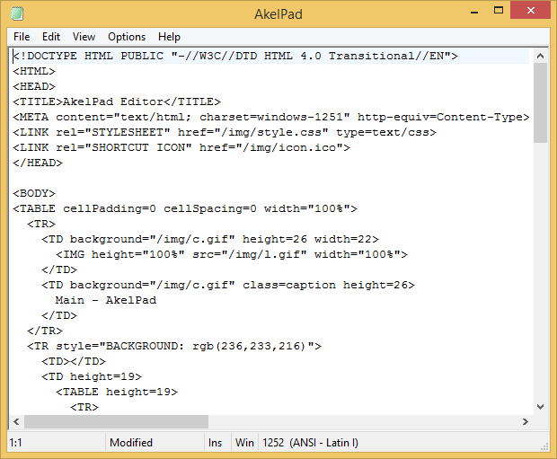This screenshot has width=557, height=459.
Task: Click the <TABLE height=19> line
Action: pyautogui.click(x=117, y=392)
